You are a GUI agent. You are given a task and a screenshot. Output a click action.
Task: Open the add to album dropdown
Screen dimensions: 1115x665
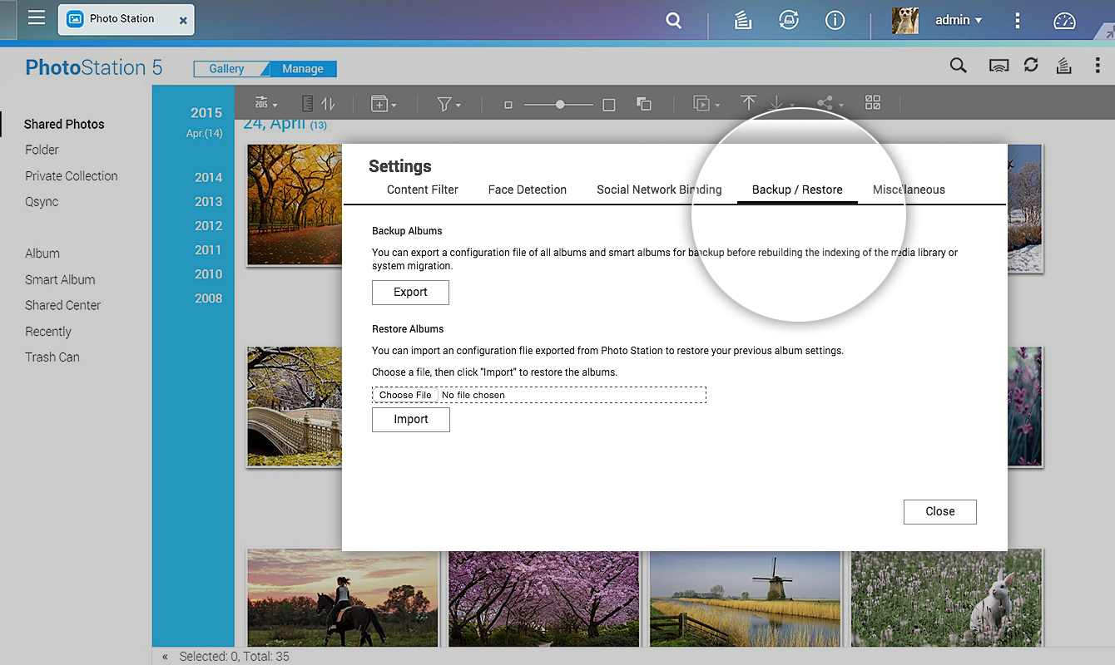pyautogui.click(x=384, y=104)
